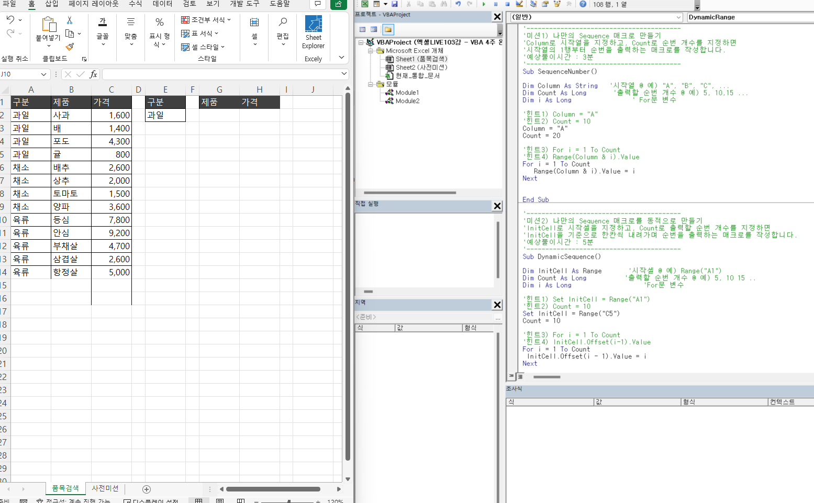The image size is (814, 503).
Task: Stop the macro with the reset icon
Action: click(507, 4)
